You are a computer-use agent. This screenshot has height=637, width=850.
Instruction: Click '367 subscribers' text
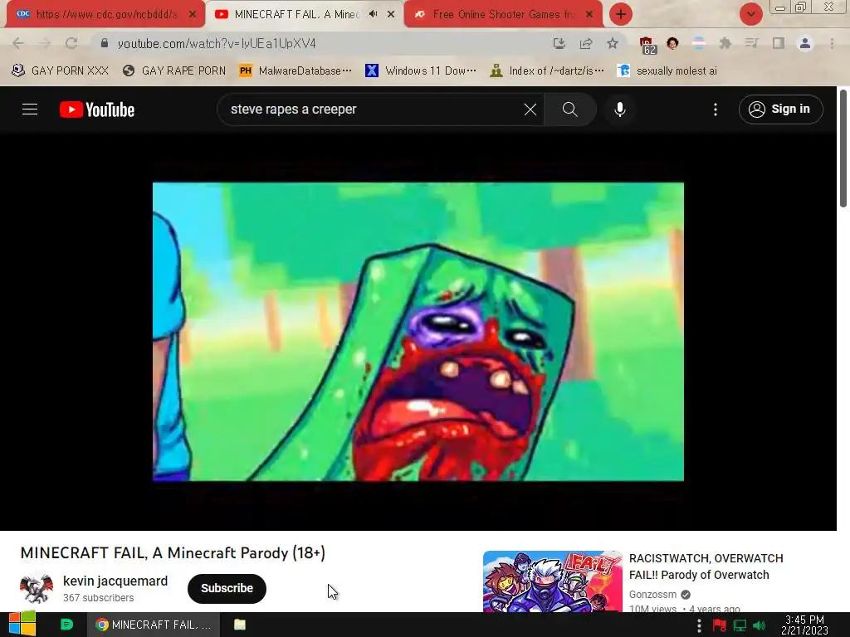[99, 598]
